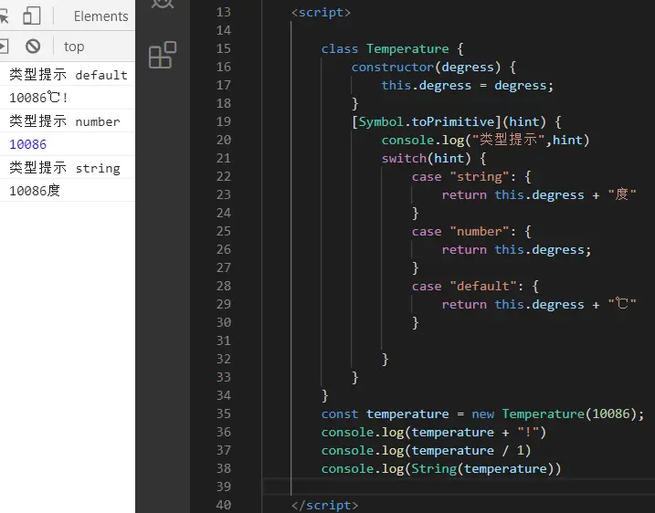
Task: Click 'this.degress = degress;' assignment
Action: pos(468,86)
